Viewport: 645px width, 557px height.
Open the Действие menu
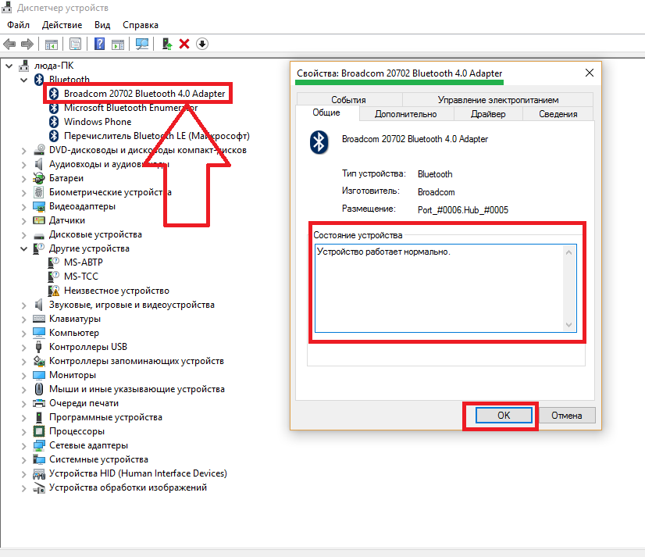point(62,25)
